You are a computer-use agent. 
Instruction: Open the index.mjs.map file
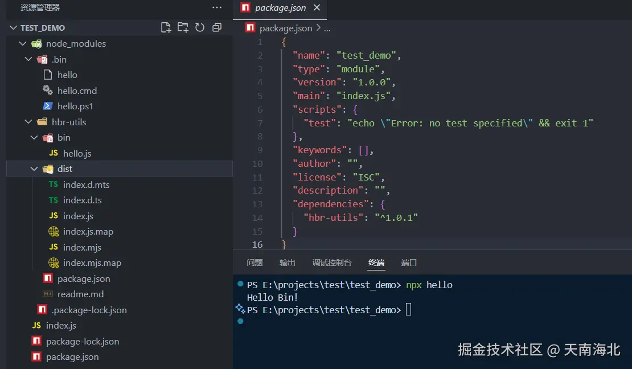pos(92,263)
